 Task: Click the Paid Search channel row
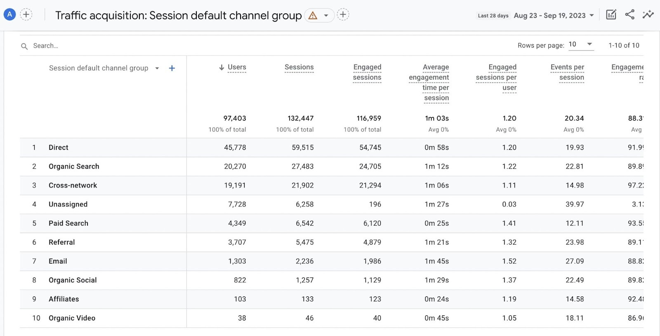[68, 223]
